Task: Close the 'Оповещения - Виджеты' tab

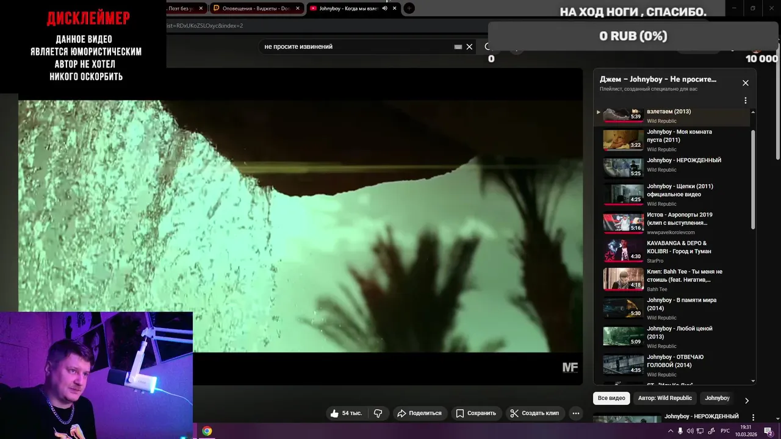Action: click(x=299, y=8)
